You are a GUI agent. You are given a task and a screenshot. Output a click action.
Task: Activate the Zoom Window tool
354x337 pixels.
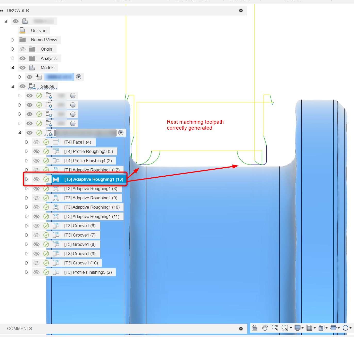(284, 328)
